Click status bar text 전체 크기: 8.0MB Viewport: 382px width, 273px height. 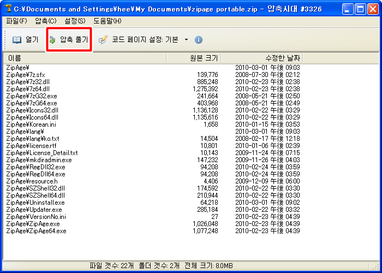pyautogui.click(x=208, y=265)
